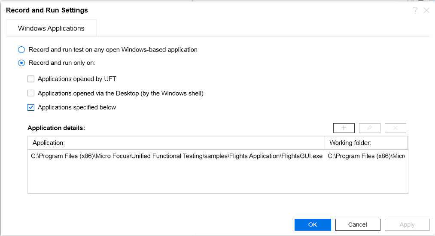Close the Record and Run Settings dialog
Image resolution: width=435 pixels, height=236 pixels.
click(x=426, y=10)
